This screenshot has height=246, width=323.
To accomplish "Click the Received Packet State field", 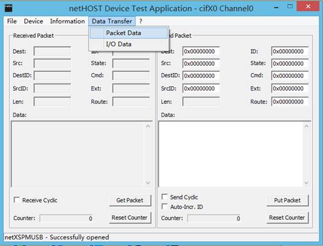I will tap(131, 63).
